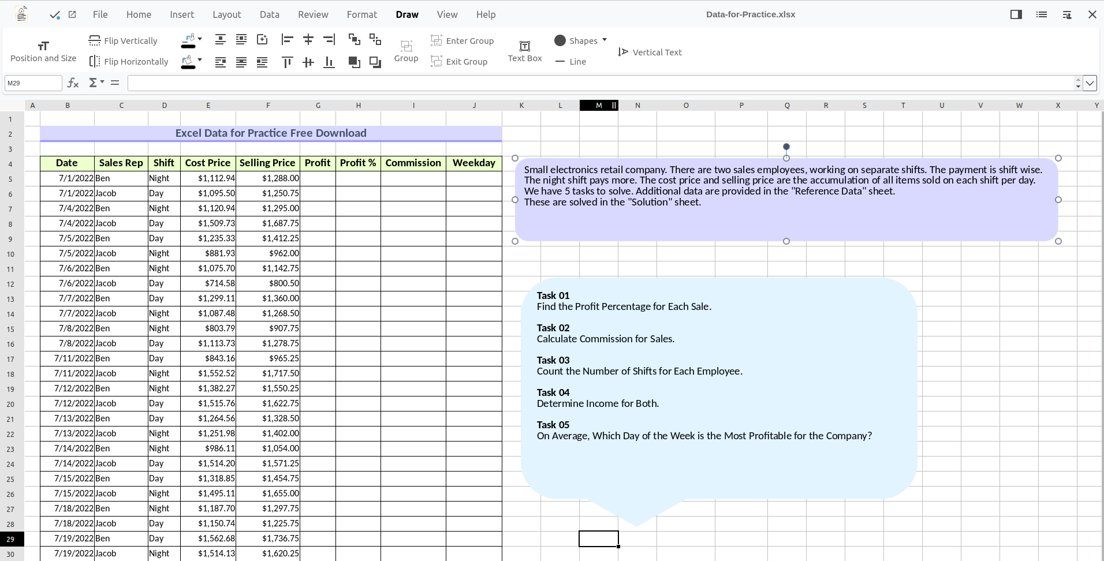This screenshot has width=1104, height=561.
Task: Toggle Vertical Text
Action: pyautogui.click(x=650, y=52)
